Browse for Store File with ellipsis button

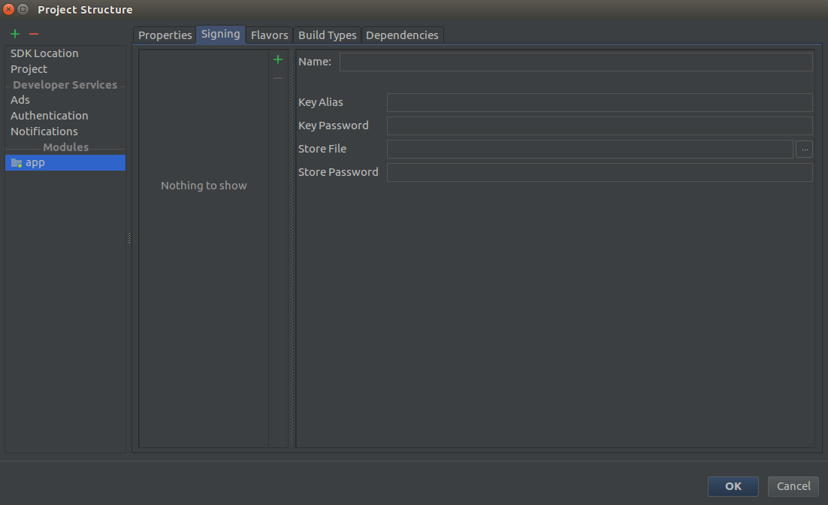coord(804,150)
